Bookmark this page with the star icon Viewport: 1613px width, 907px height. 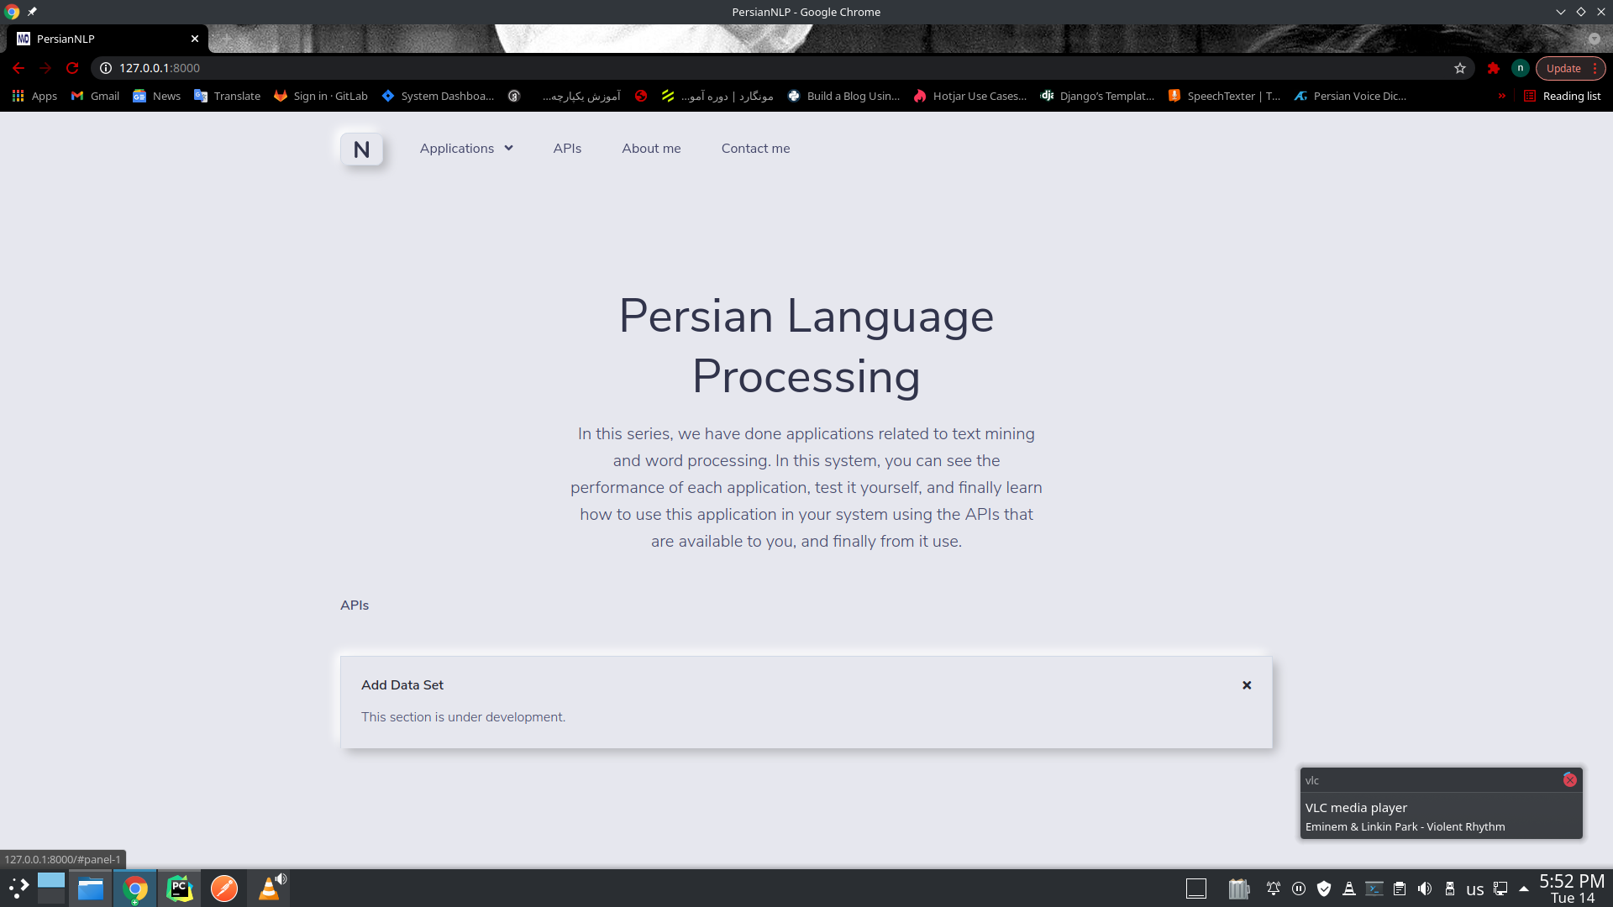[1460, 68]
